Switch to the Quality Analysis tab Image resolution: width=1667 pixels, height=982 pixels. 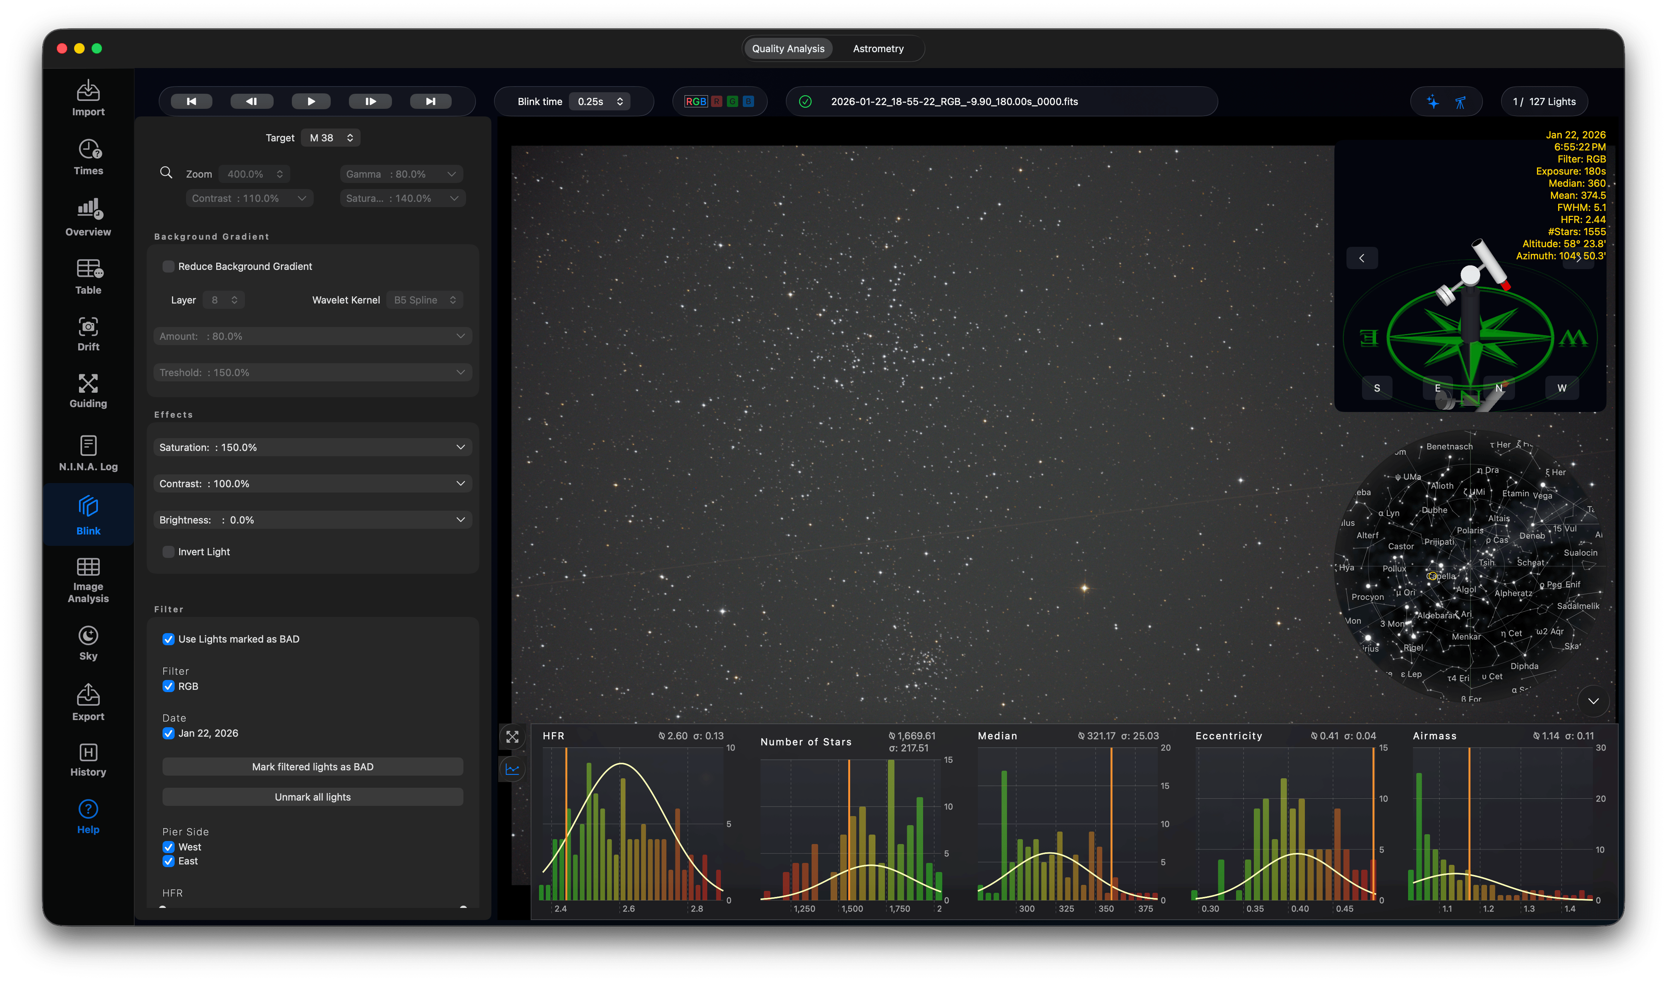pyautogui.click(x=788, y=48)
